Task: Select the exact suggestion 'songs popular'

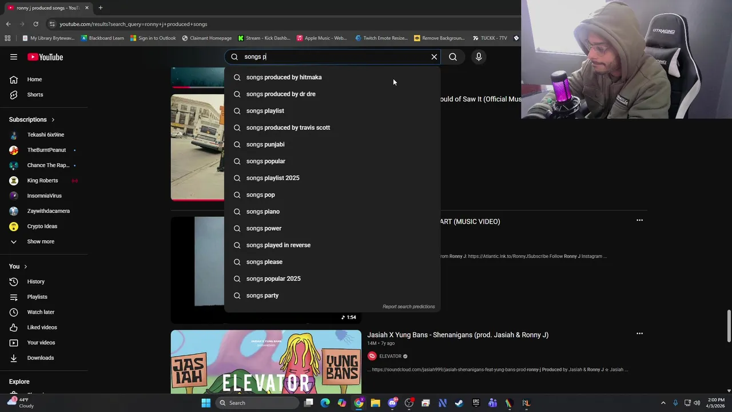Action: 332,161
